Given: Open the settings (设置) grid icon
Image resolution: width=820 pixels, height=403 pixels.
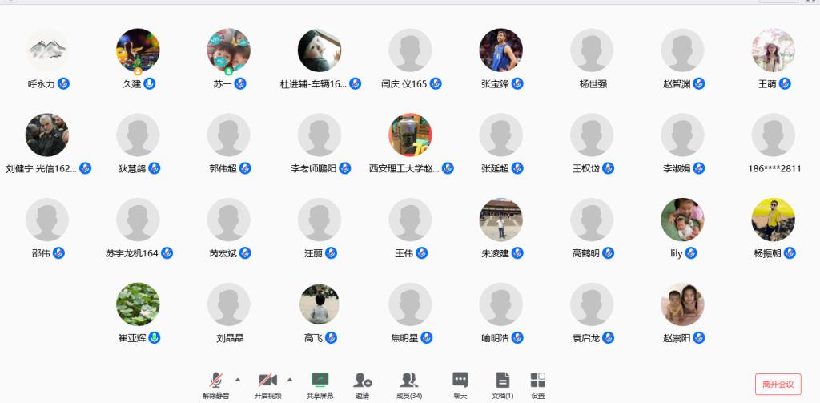Looking at the screenshot, I should [x=537, y=380].
